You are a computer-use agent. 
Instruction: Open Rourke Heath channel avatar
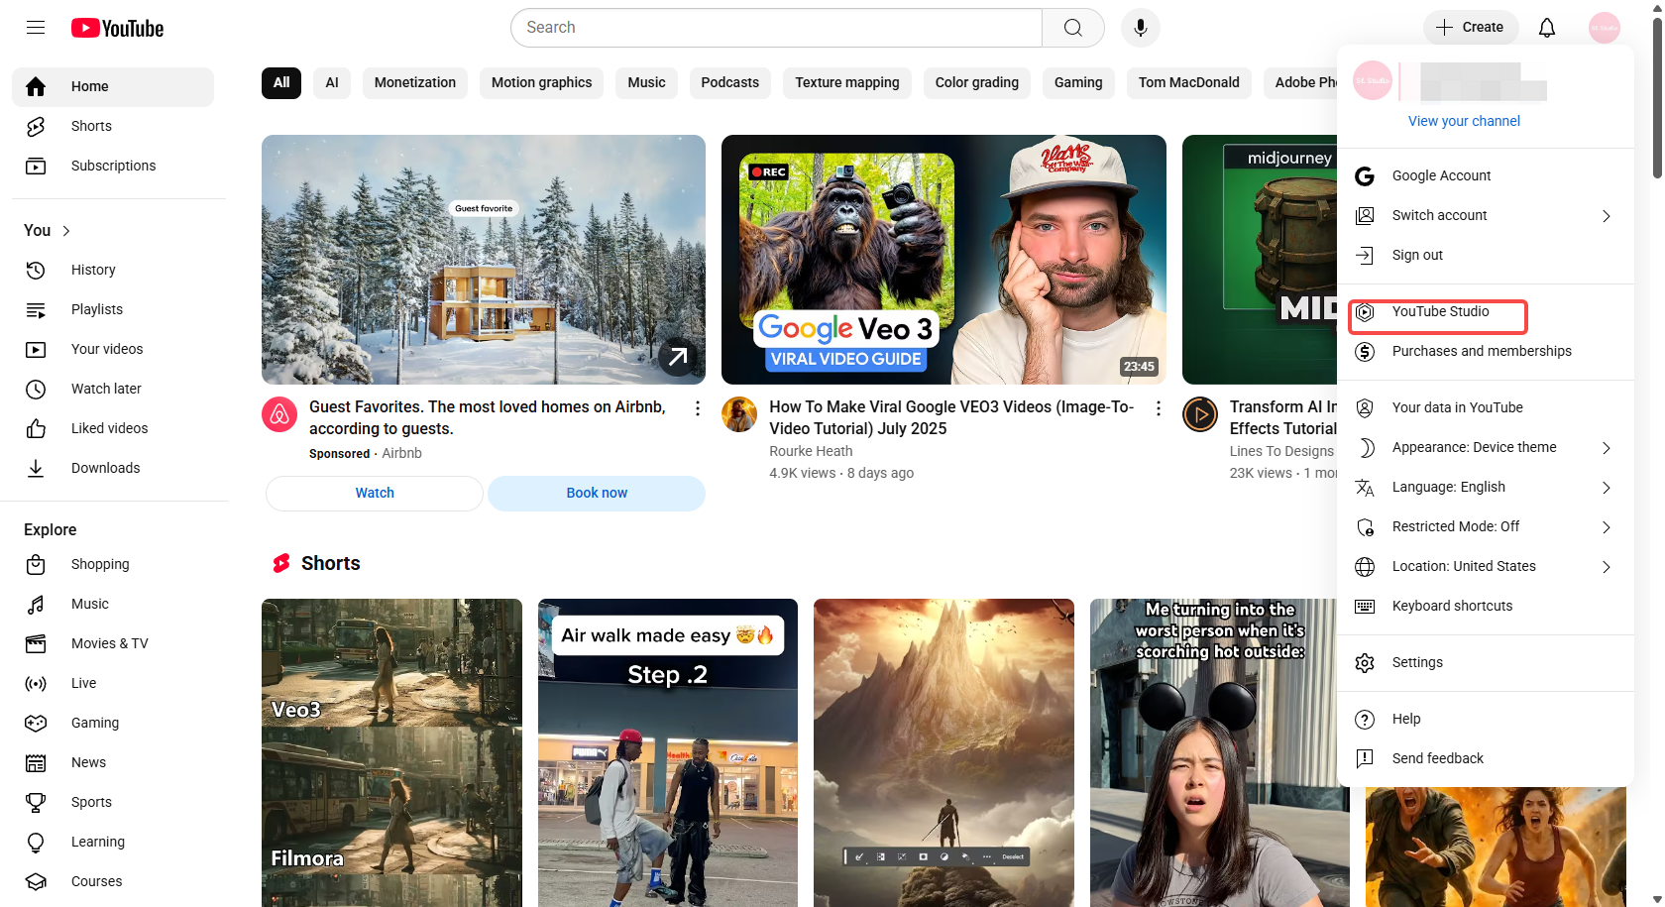[739, 414]
